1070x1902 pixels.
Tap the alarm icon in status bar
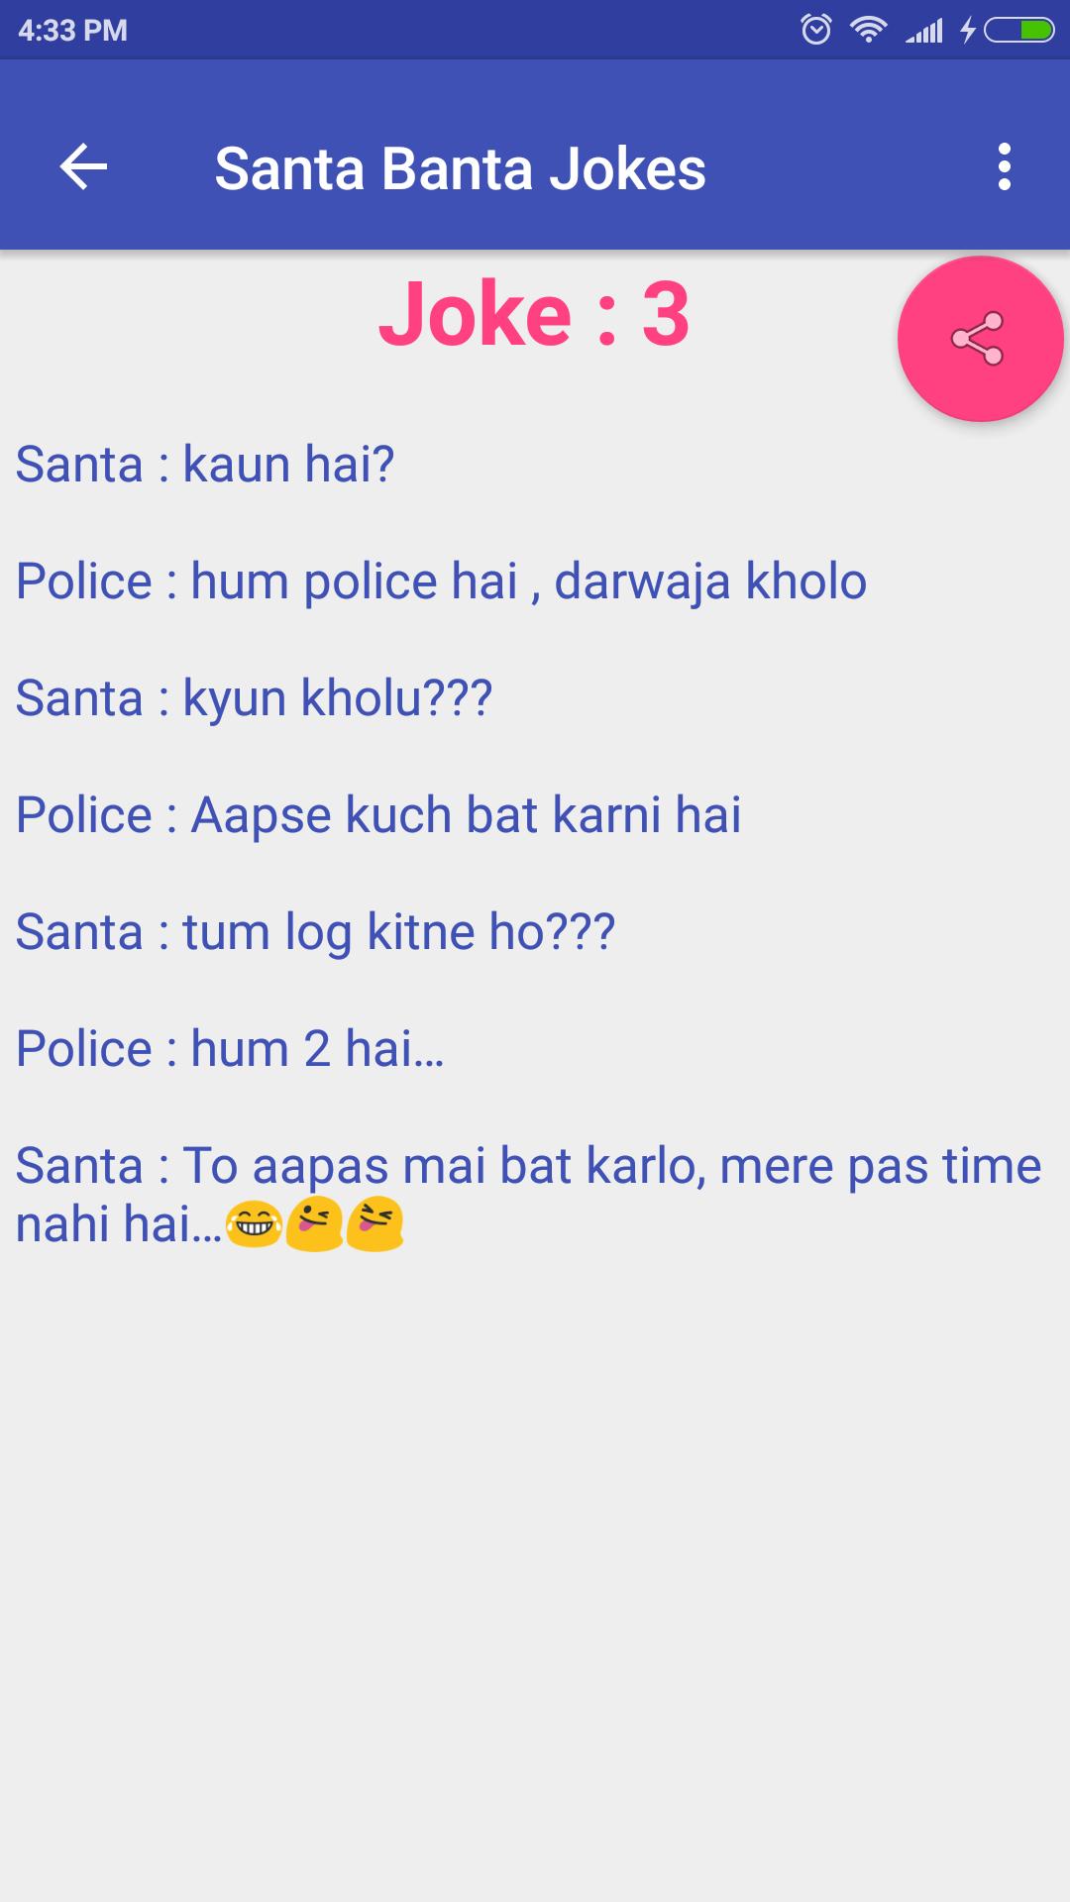[816, 30]
